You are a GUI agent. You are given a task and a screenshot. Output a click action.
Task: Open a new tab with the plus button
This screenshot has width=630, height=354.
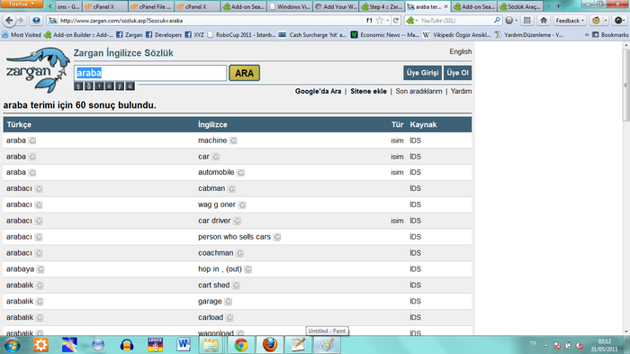point(558,6)
